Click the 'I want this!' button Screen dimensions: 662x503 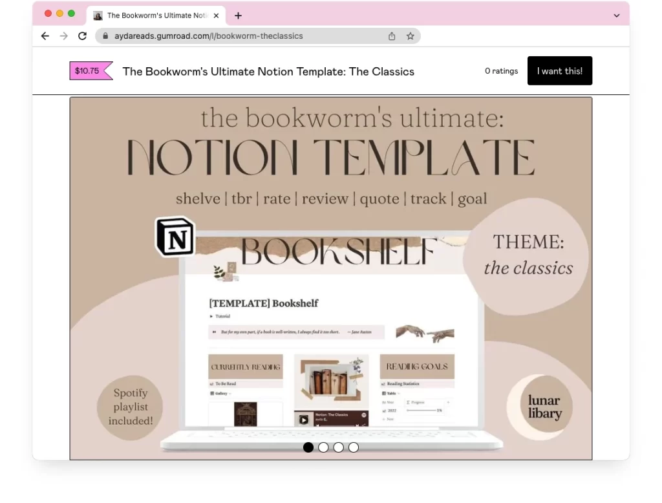coord(559,71)
